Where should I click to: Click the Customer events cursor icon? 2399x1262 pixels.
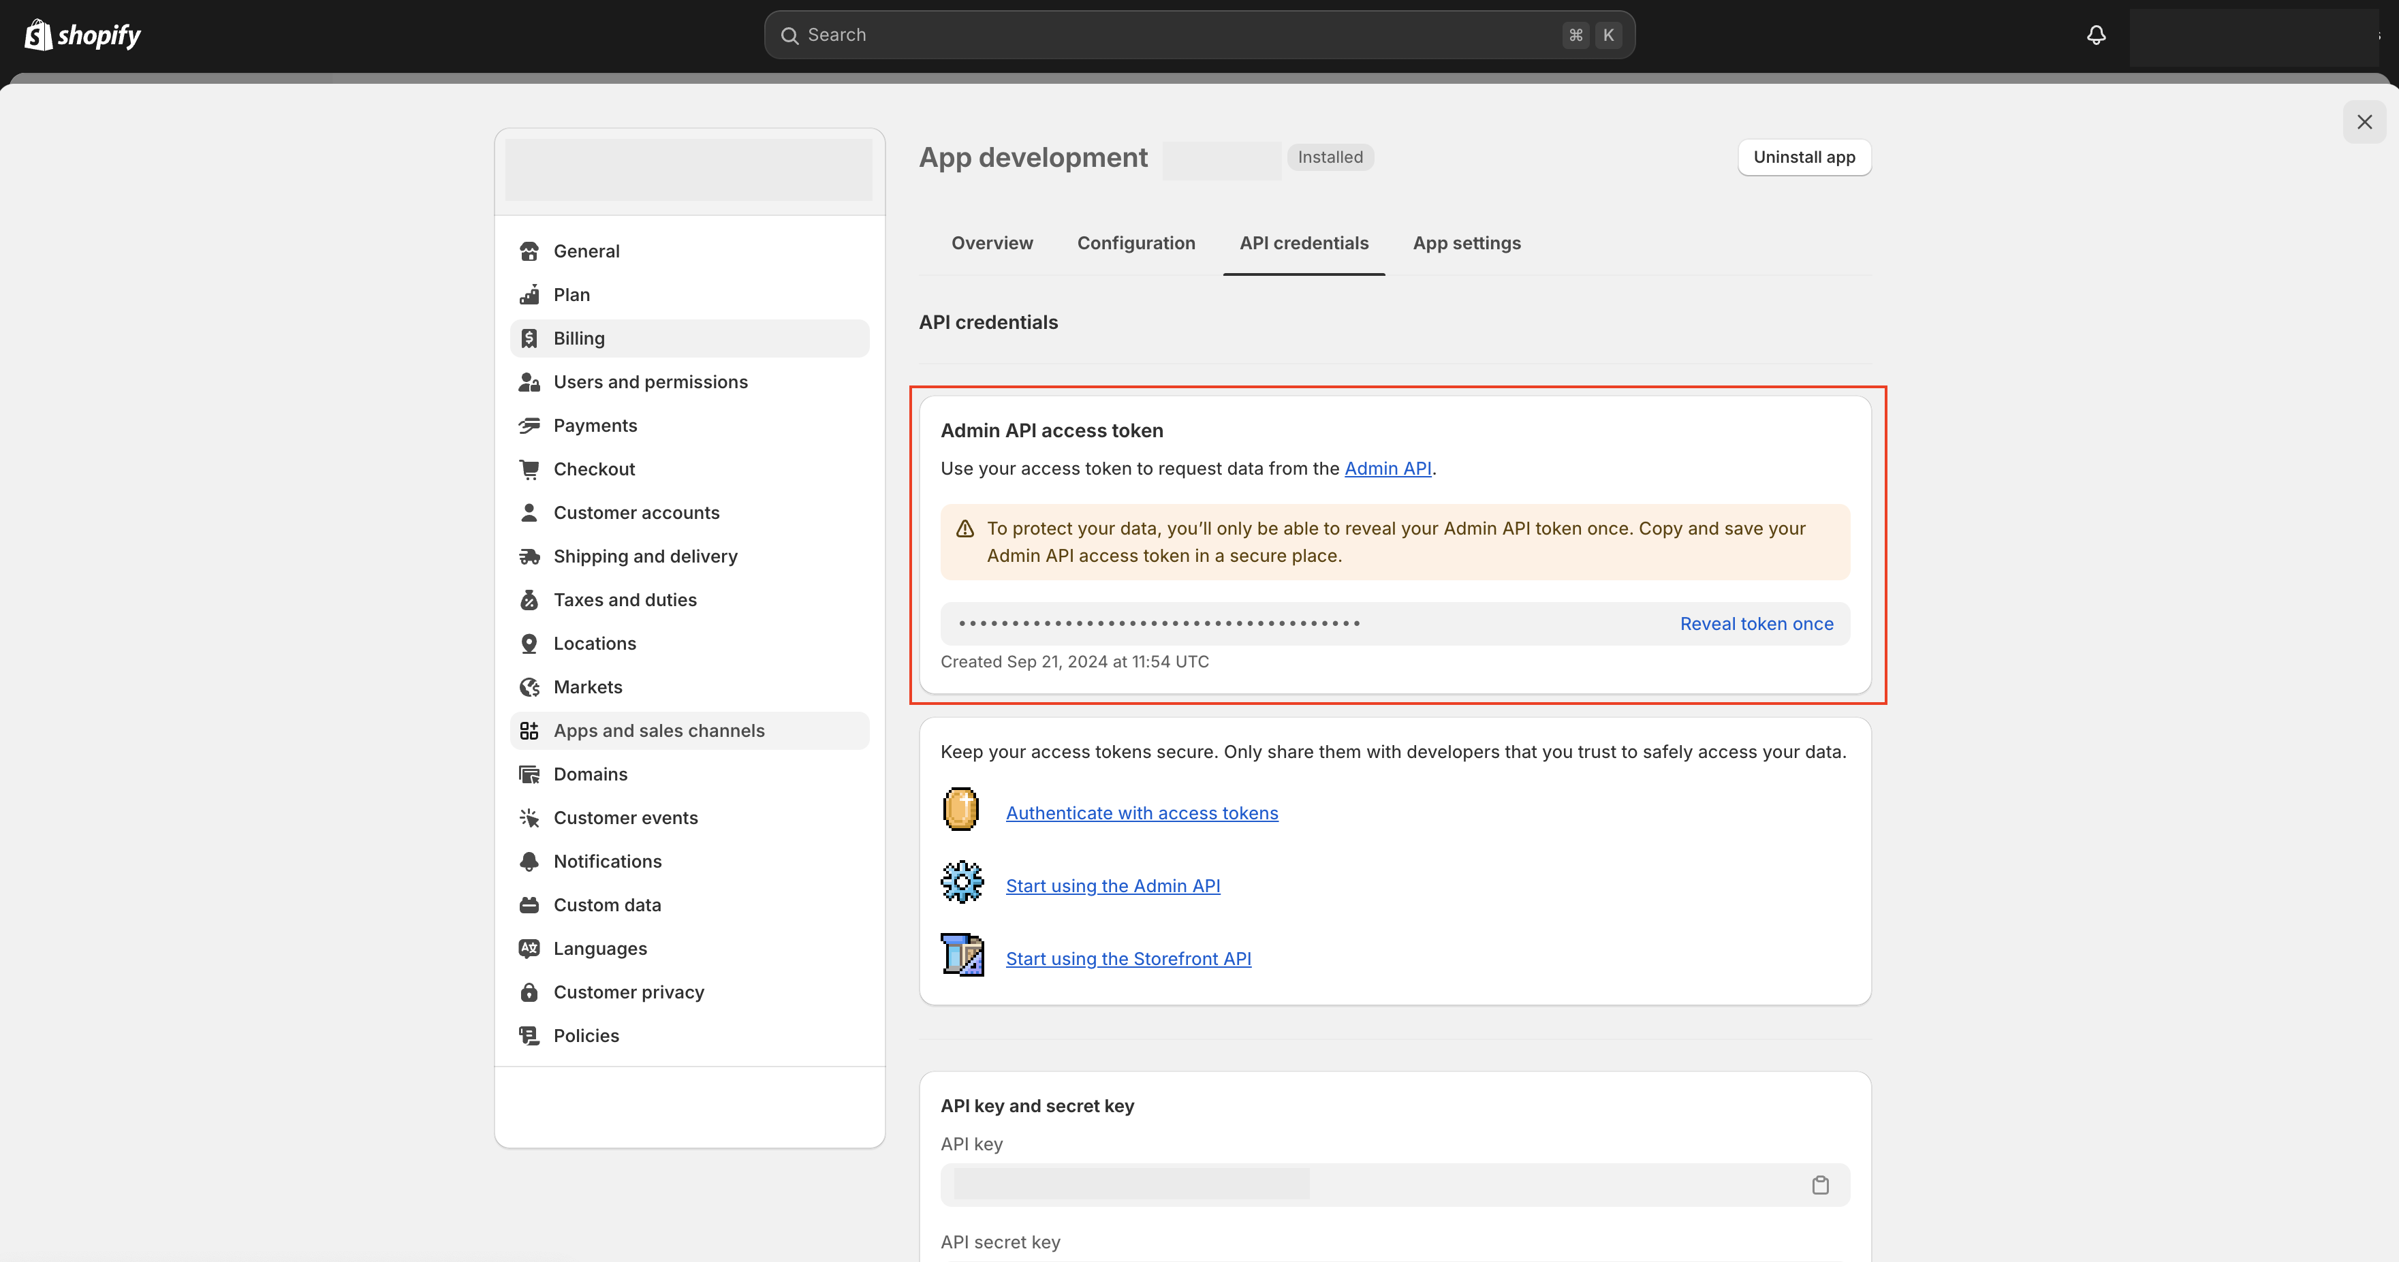pos(529,818)
